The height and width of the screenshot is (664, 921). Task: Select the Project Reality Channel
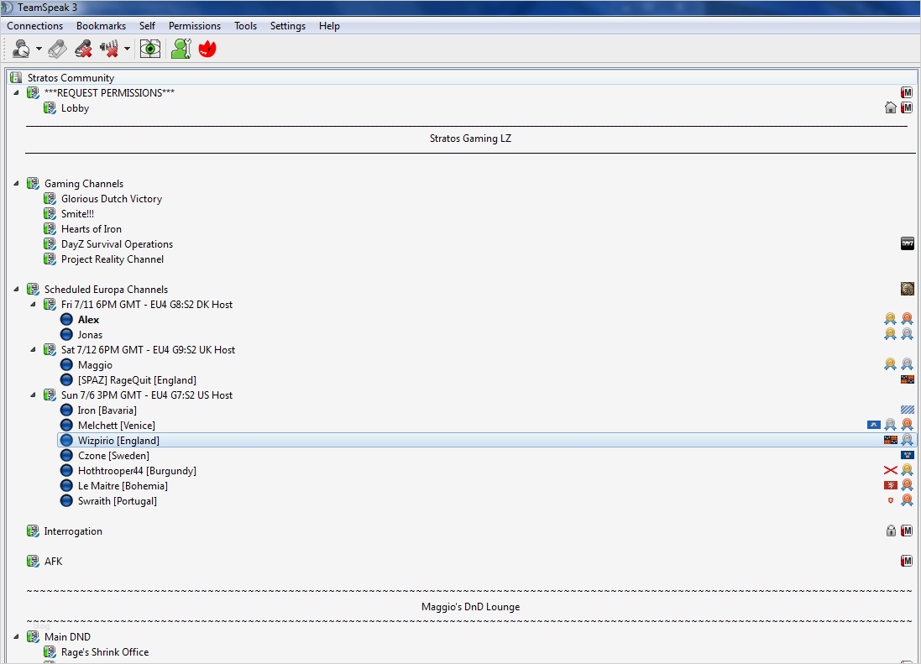pyautogui.click(x=113, y=259)
